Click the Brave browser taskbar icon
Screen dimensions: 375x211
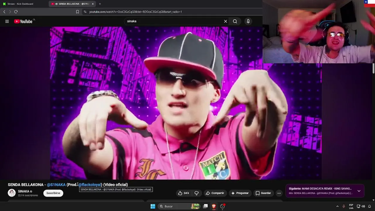pos(214,206)
